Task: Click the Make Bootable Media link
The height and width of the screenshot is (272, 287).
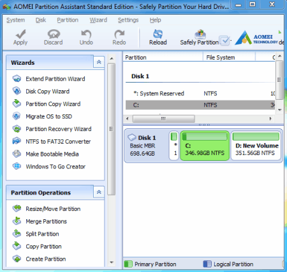Action: [x=52, y=154]
